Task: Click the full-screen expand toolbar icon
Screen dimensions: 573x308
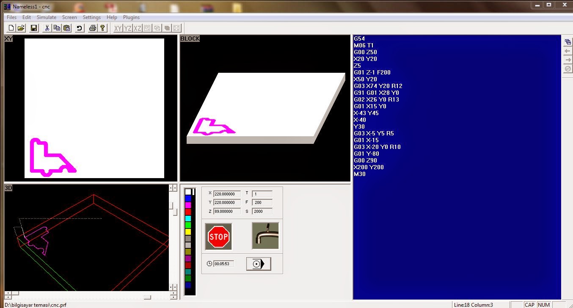Action: pos(177,28)
